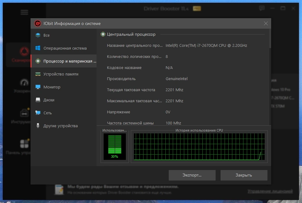
Task: Click the memory module icon for Устройство памяти
Action: [x=38, y=74]
